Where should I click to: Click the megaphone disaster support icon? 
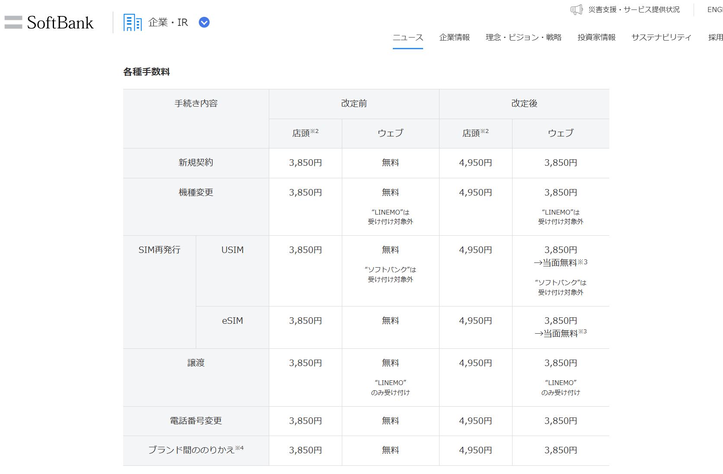[576, 9]
